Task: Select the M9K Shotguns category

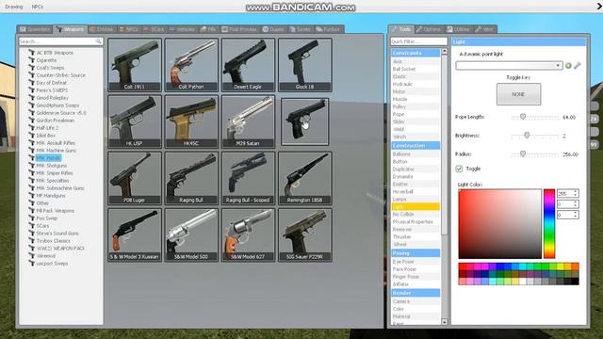Action: click(52, 166)
